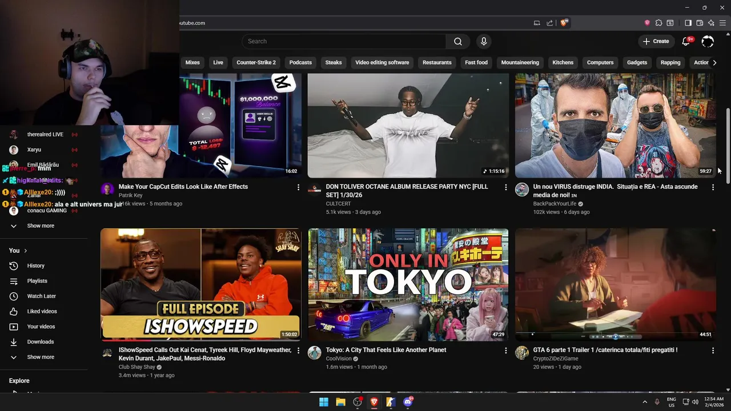This screenshot has width=731, height=411.
Task: Open CryptoZiDeZiGame channel link
Action: tap(556, 358)
